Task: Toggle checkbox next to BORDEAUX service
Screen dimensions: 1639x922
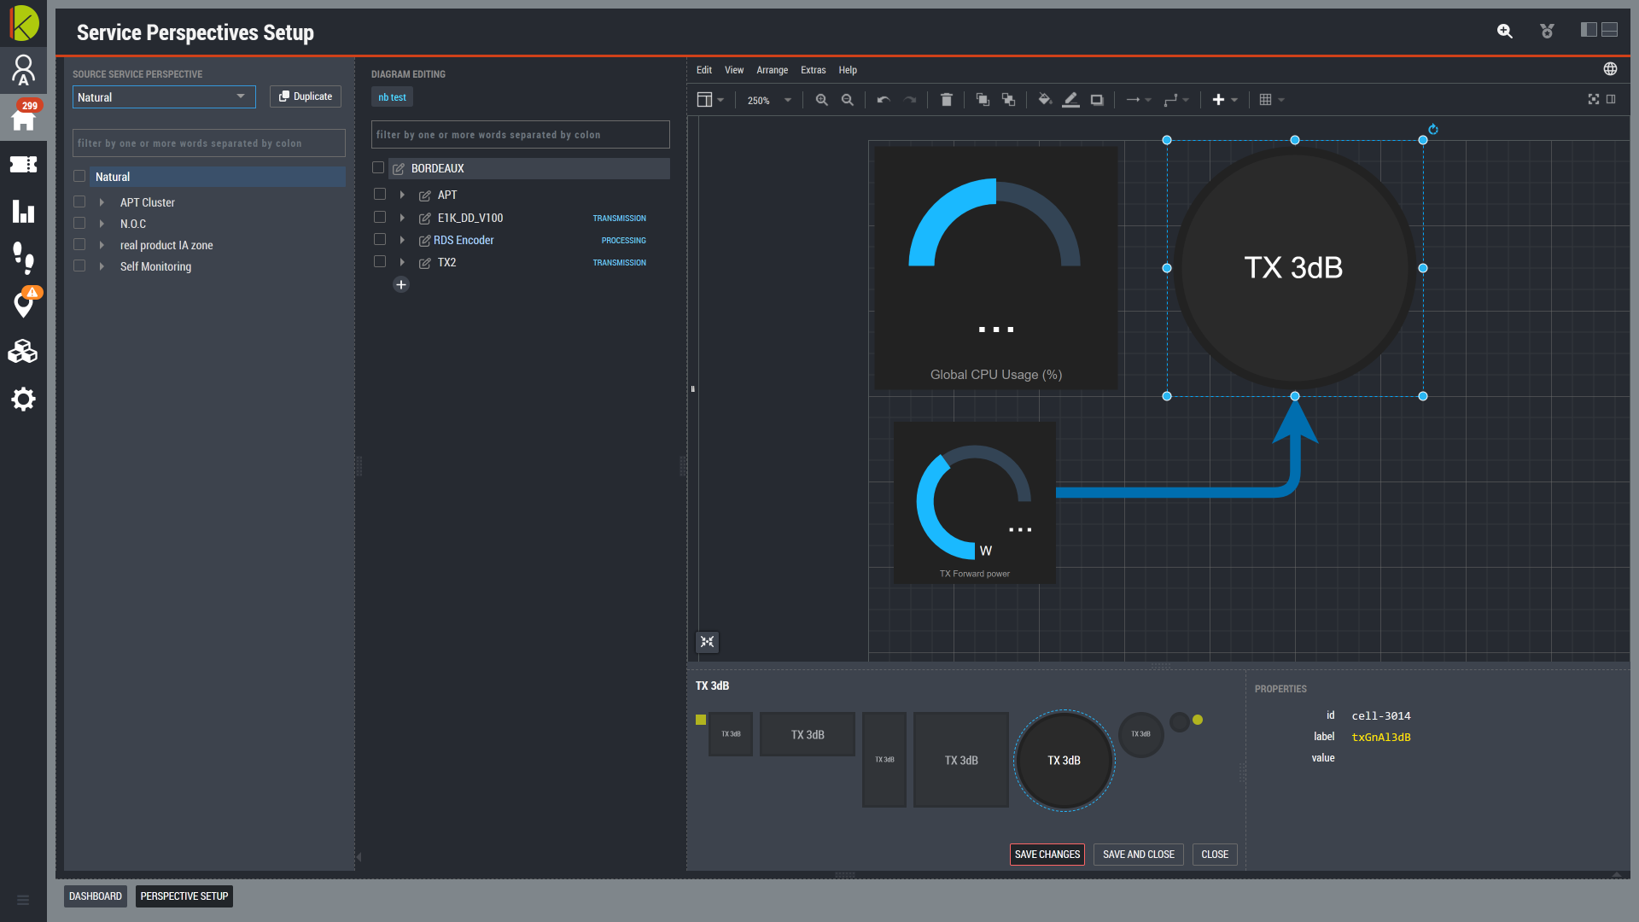Action: (x=379, y=166)
